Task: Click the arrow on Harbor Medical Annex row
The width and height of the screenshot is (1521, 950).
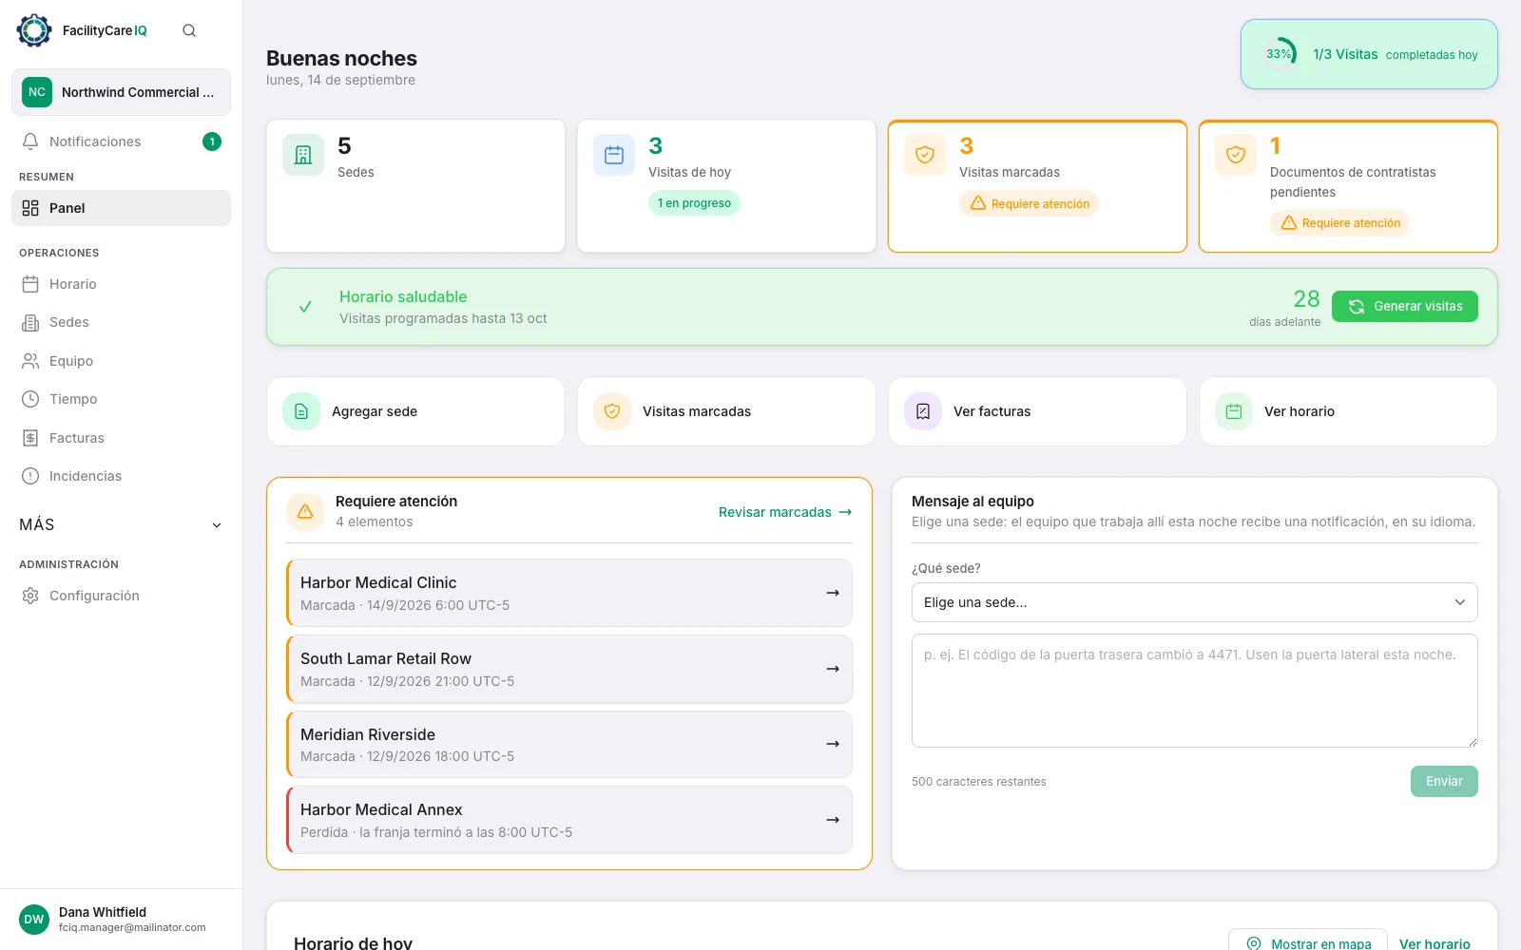Action: point(833,820)
